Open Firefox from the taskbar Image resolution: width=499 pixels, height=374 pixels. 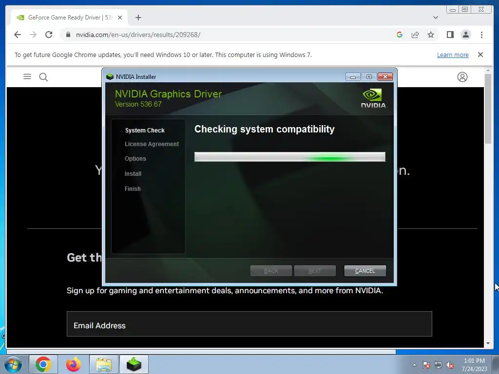click(73, 364)
